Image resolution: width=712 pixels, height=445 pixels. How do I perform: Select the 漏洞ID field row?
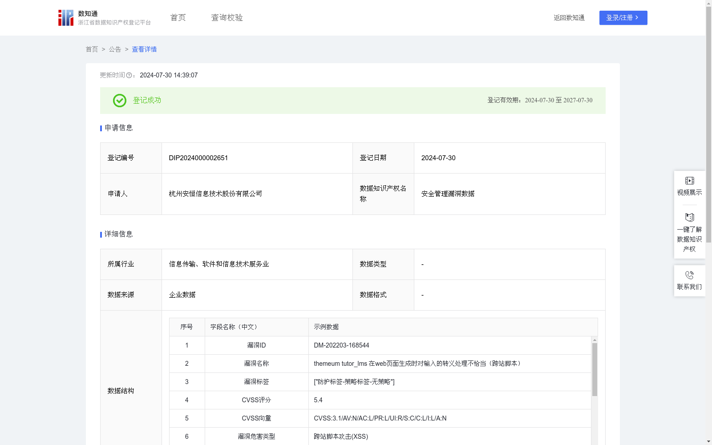(x=380, y=345)
